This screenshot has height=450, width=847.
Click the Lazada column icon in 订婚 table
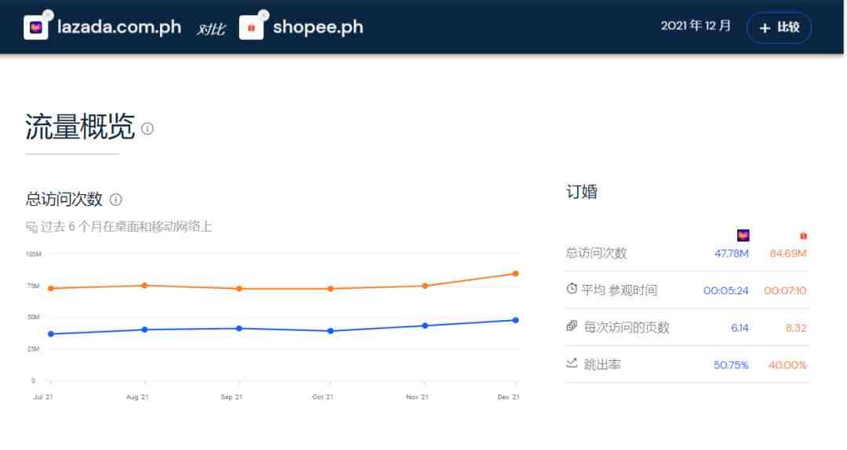(x=743, y=236)
